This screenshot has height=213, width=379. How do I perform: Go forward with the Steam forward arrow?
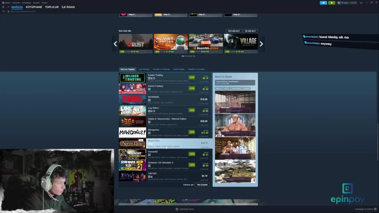pyautogui.click(x=8, y=7)
